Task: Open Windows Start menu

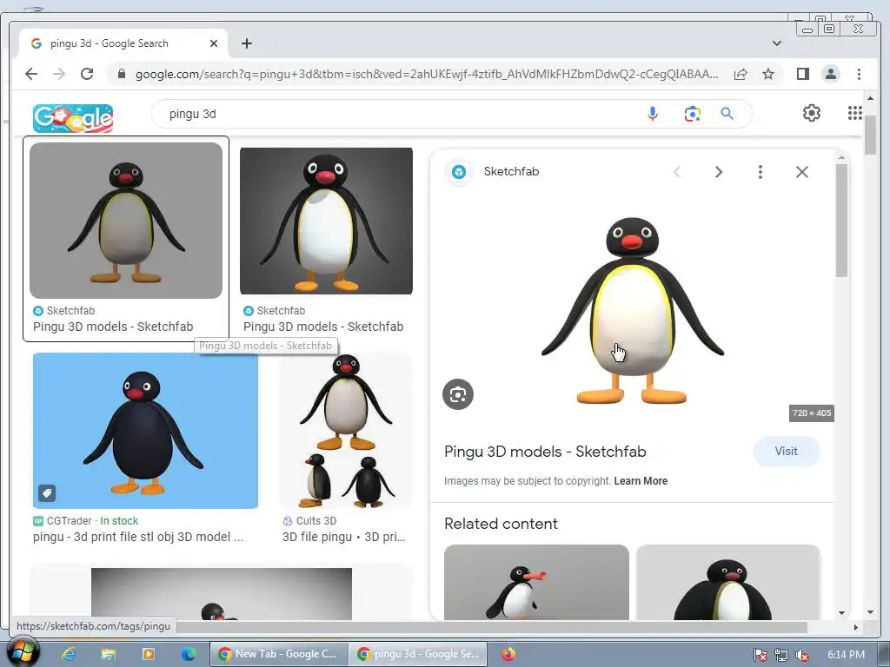Action: (x=23, y=652)
